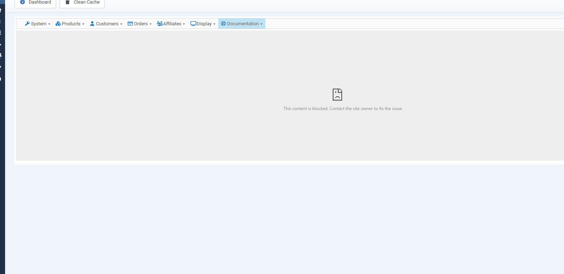Go to the Dashboard button

tap(35, 3)
